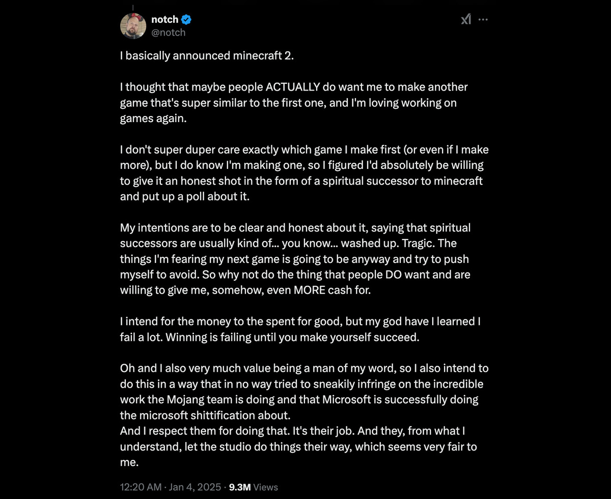Open the Grok explain icon
The height and width of the screenshot is (499, 611).
click(x=465, y=19)
